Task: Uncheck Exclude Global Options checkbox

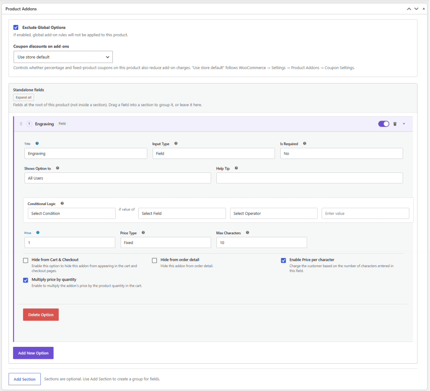Action: coord(16,27)
